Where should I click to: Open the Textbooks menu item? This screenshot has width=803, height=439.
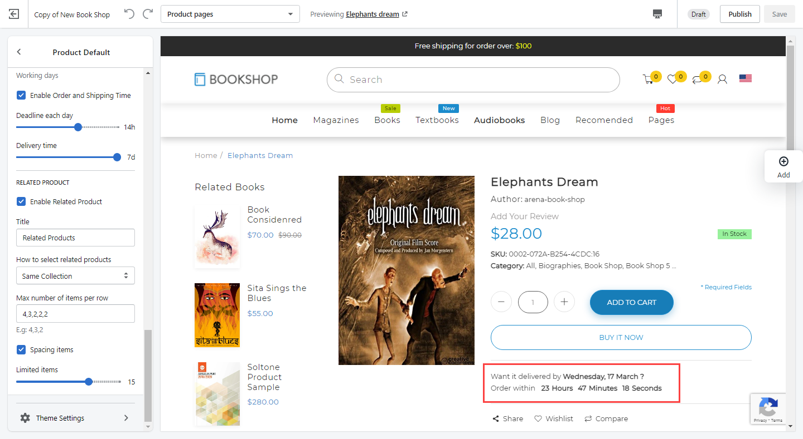point(437,120)
